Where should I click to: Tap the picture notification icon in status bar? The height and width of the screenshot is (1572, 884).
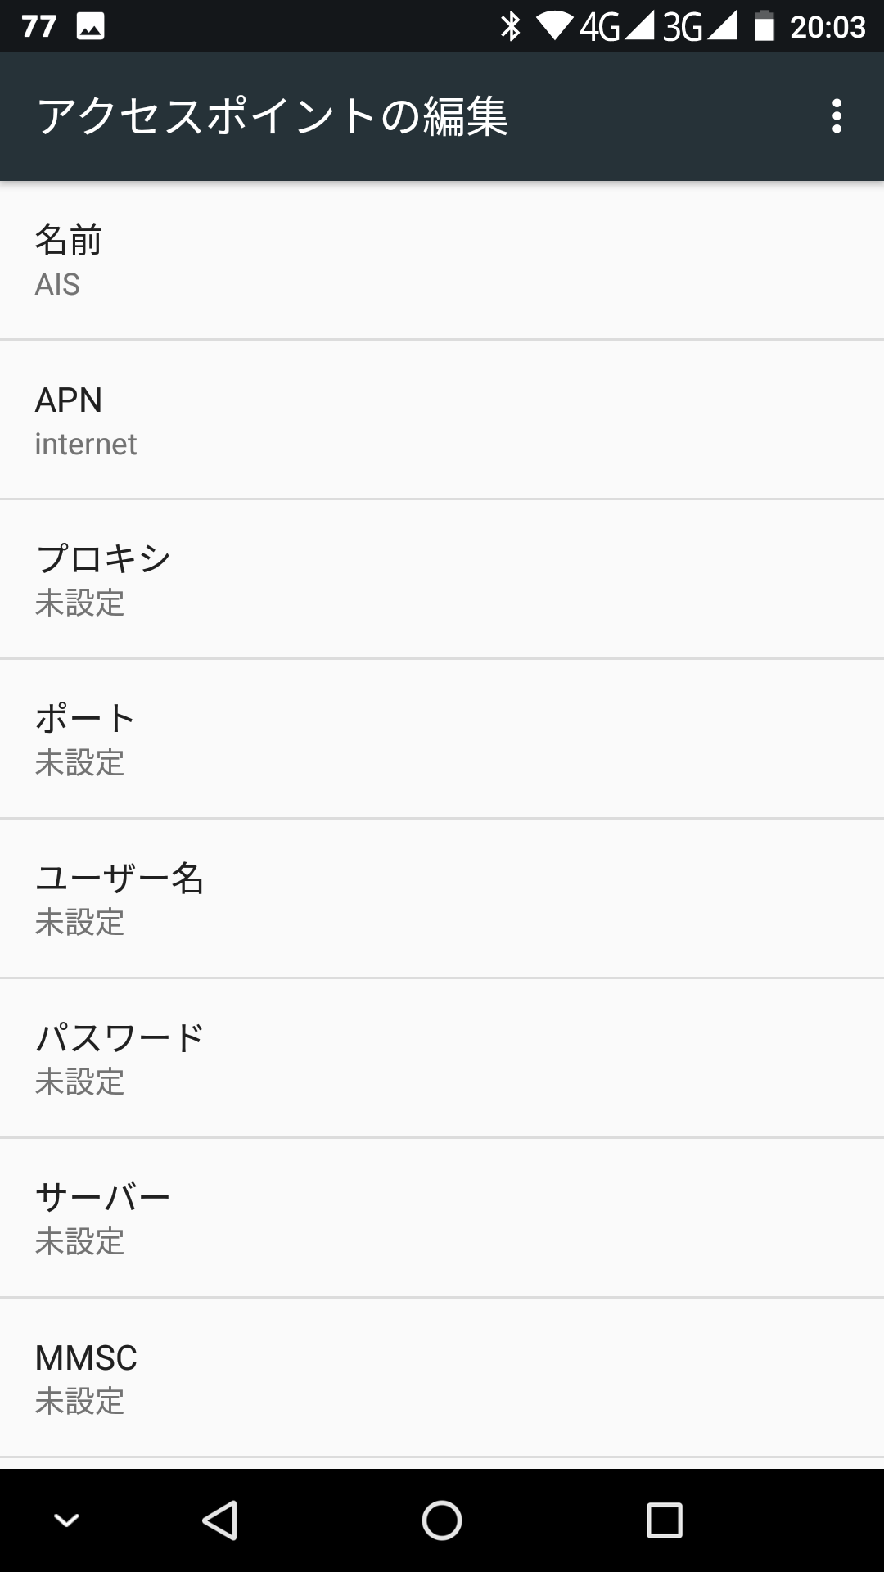(90, 27)
